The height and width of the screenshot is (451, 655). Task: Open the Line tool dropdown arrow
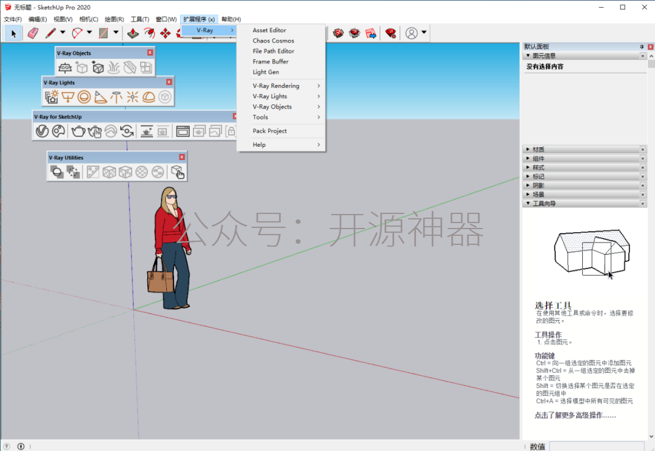(62, 32)
